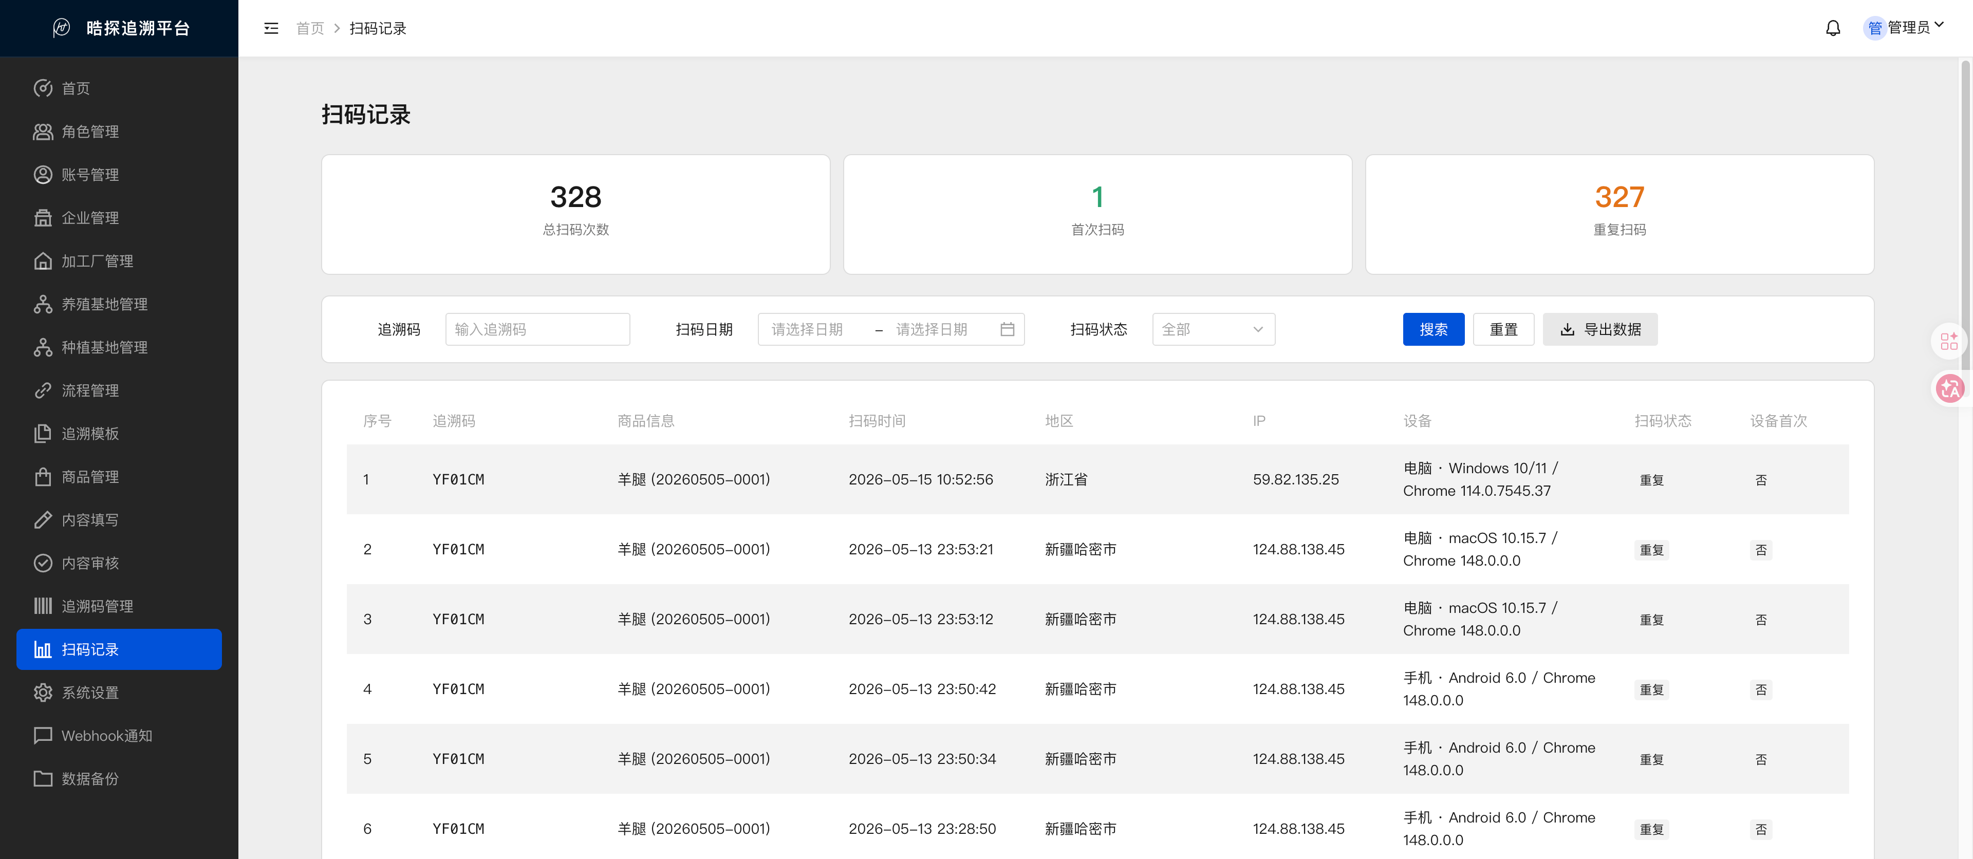Open the calendar icon in date range
The height and width of the screenshot is (859, 1973).
pyautogui.click(x=1007, y=329)
